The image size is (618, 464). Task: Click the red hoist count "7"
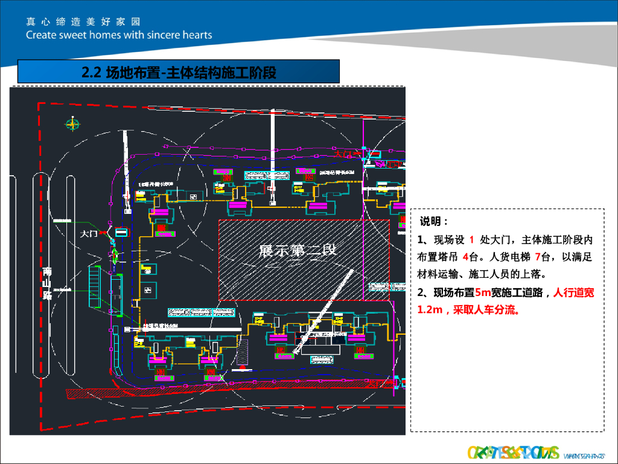click(538, 257)
